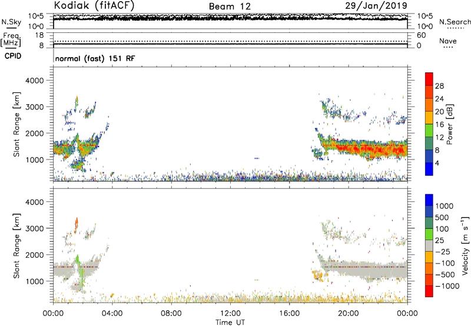
Task: Click the 'N.Sky' legend label
Action: point(11,22)
